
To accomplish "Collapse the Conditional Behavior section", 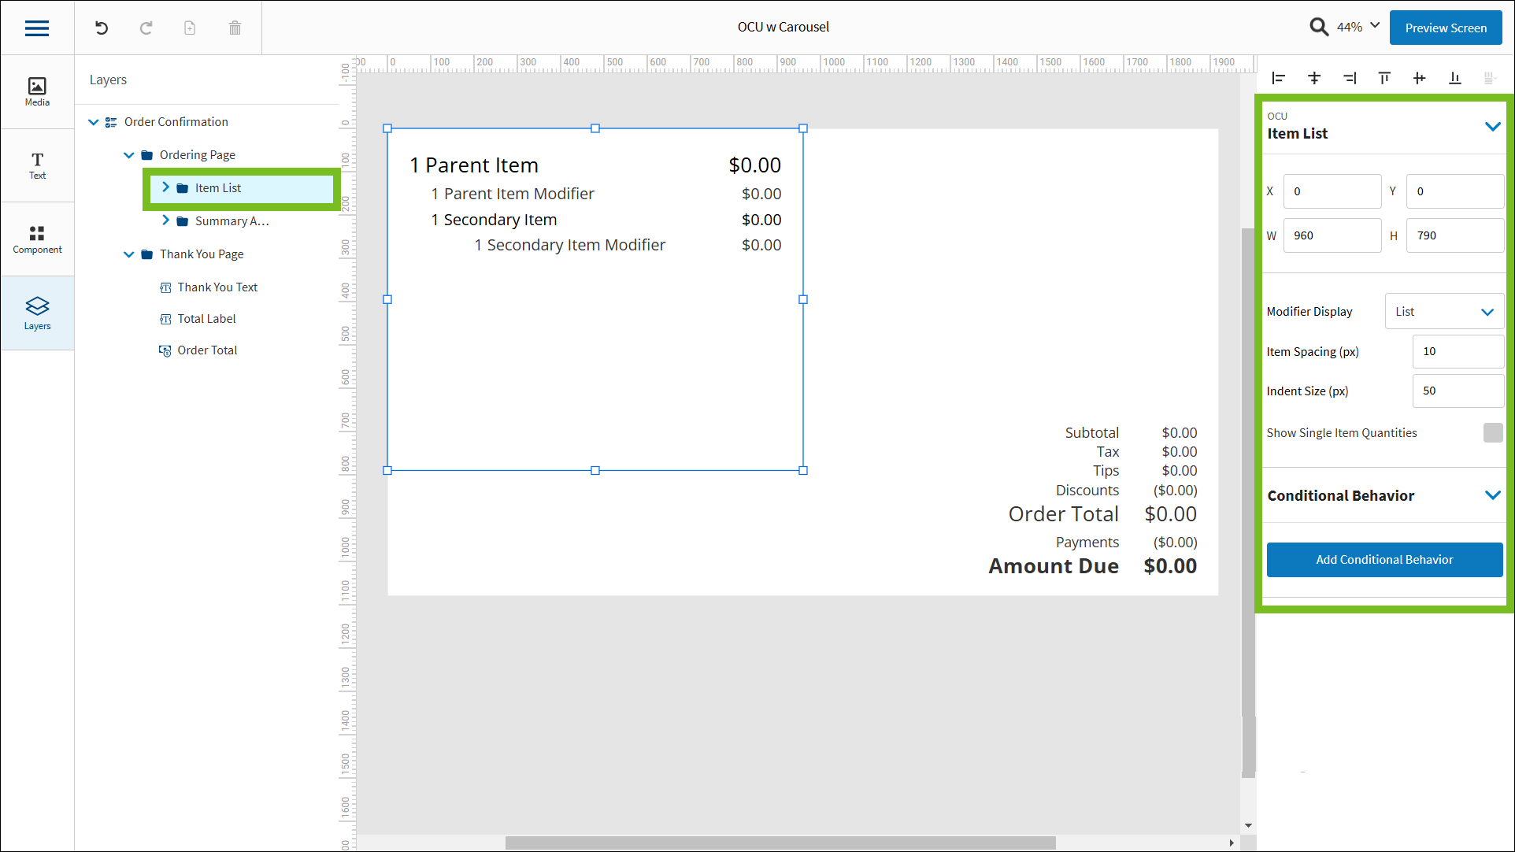I will (x=1492, y=495).
